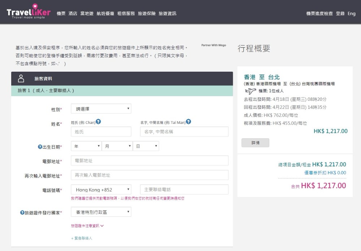Open the 年 birth year dropdown

86,146
